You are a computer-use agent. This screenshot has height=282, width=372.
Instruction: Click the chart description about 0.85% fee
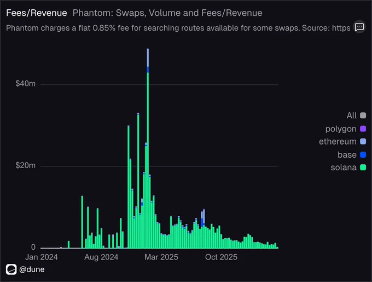tap(178, 28)
